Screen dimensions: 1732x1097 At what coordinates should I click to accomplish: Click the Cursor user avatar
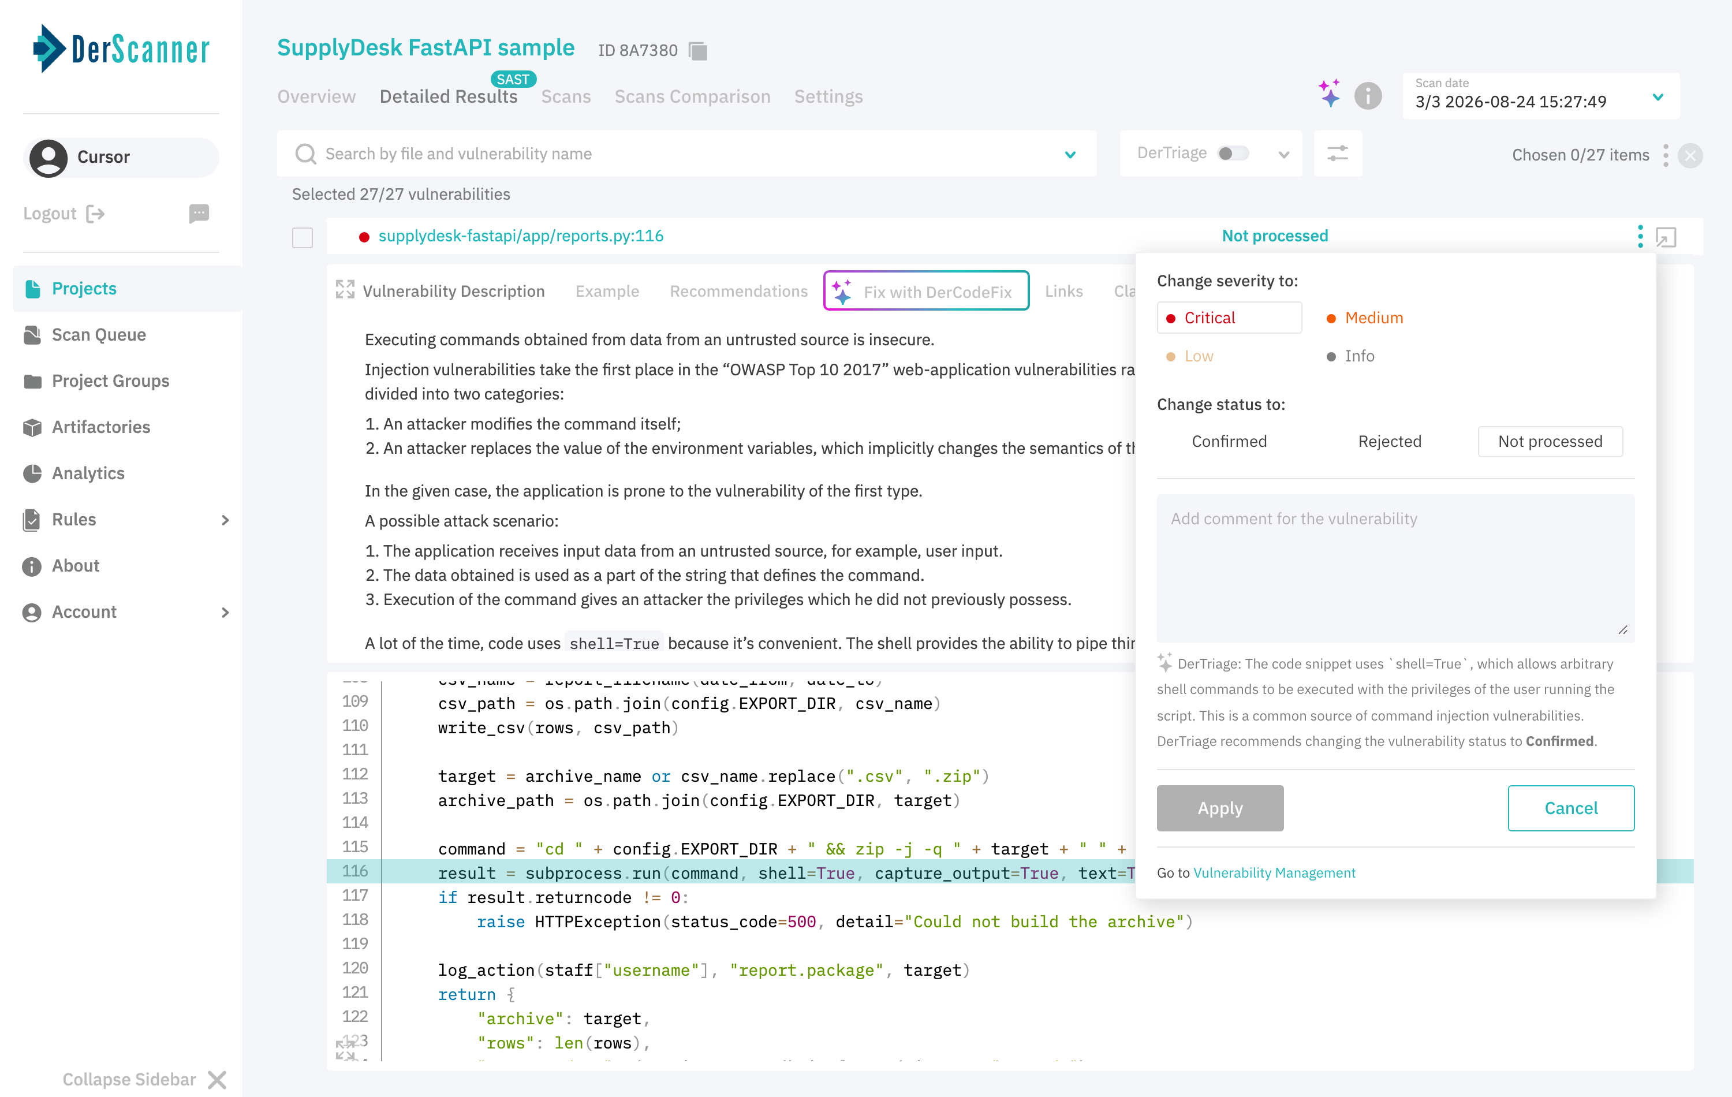tap(48, 158)
